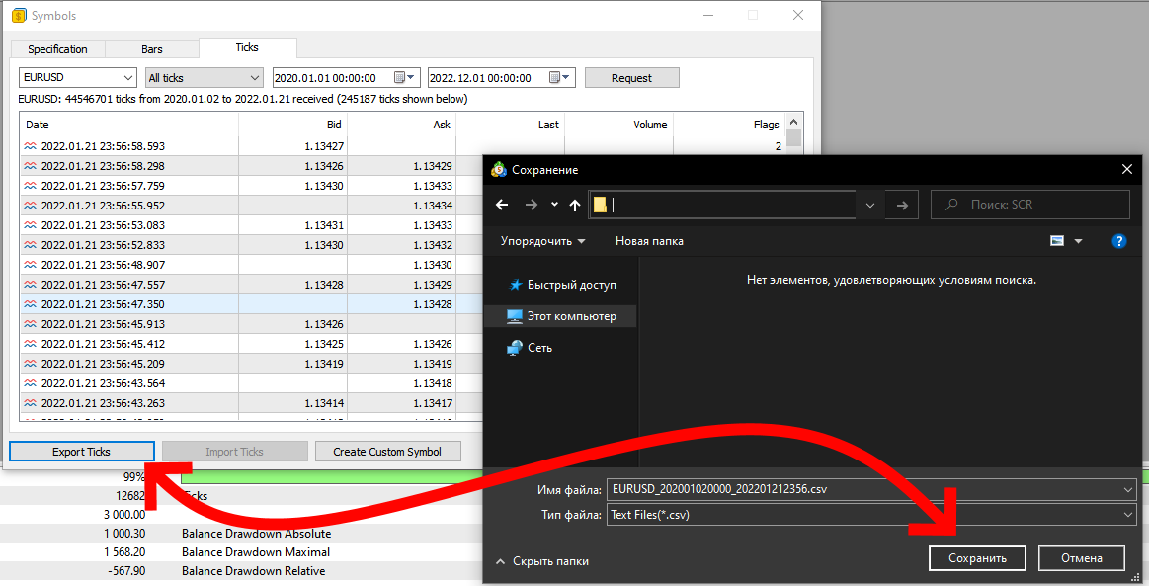Click the Сохранить button
Screen dimensions: 1149x586
point(977,558)
